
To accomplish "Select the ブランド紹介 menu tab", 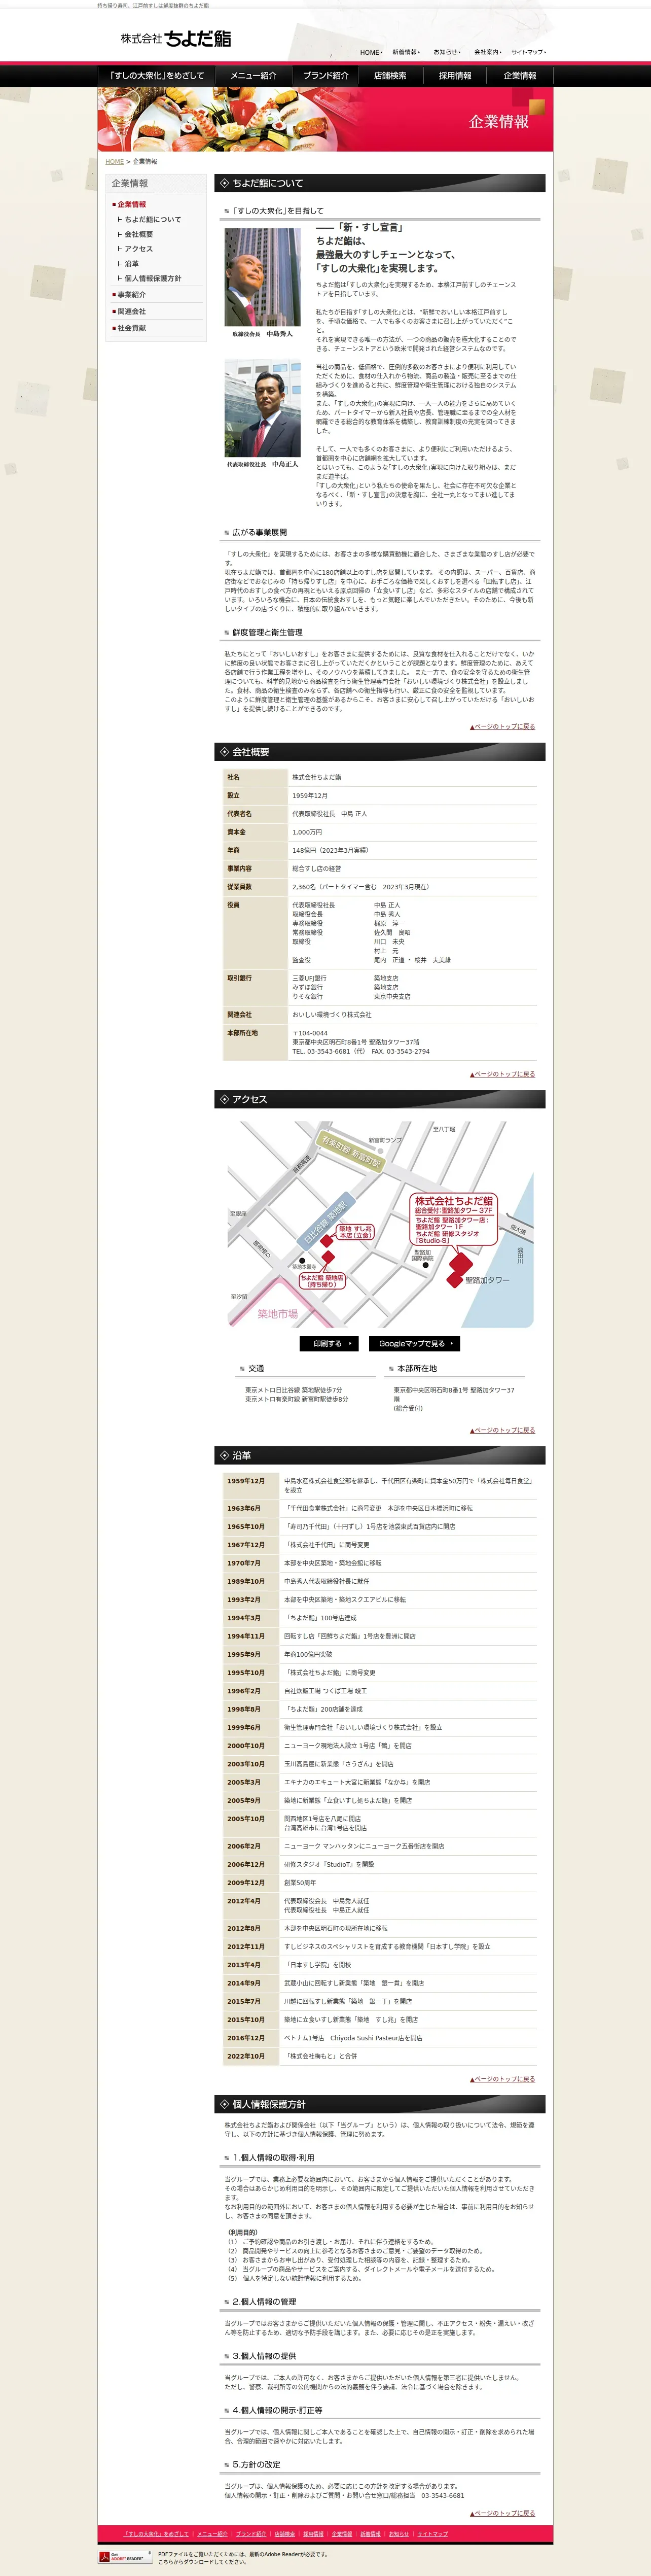I will (x=325, y=76).
